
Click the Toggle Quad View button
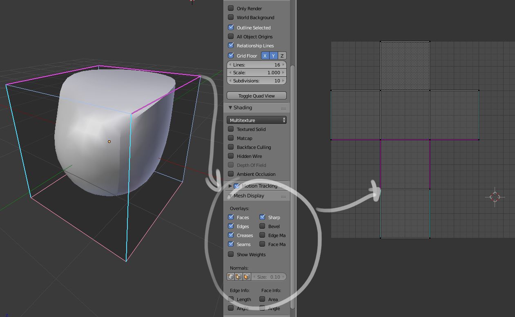(x=256, y=96)
